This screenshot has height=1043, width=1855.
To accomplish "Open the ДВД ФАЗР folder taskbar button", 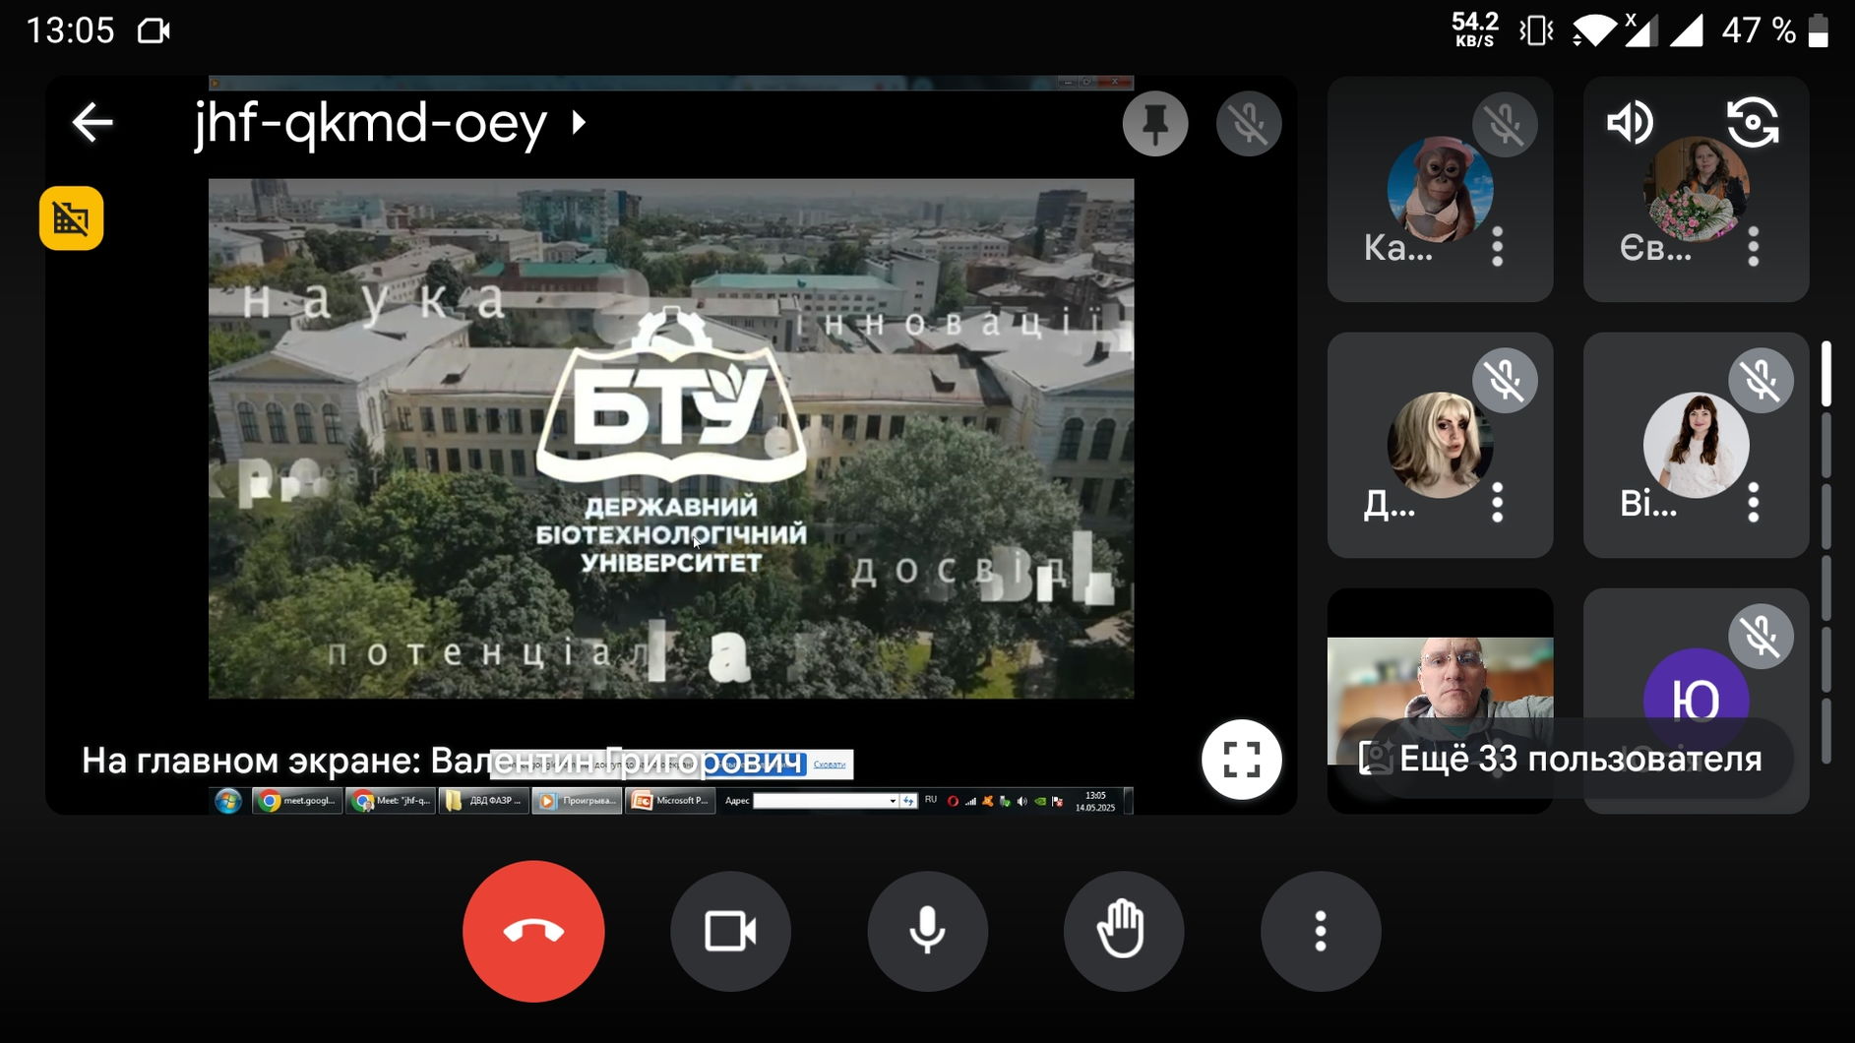I will click(483, 801).
